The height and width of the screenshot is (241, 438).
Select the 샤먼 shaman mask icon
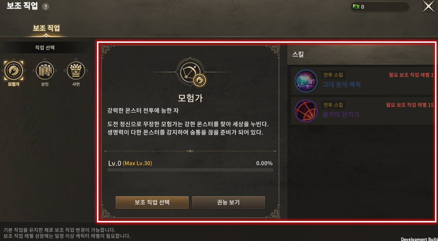pos(76,70)
